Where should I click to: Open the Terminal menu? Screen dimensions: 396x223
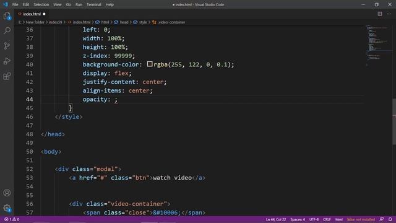point(93,4)
